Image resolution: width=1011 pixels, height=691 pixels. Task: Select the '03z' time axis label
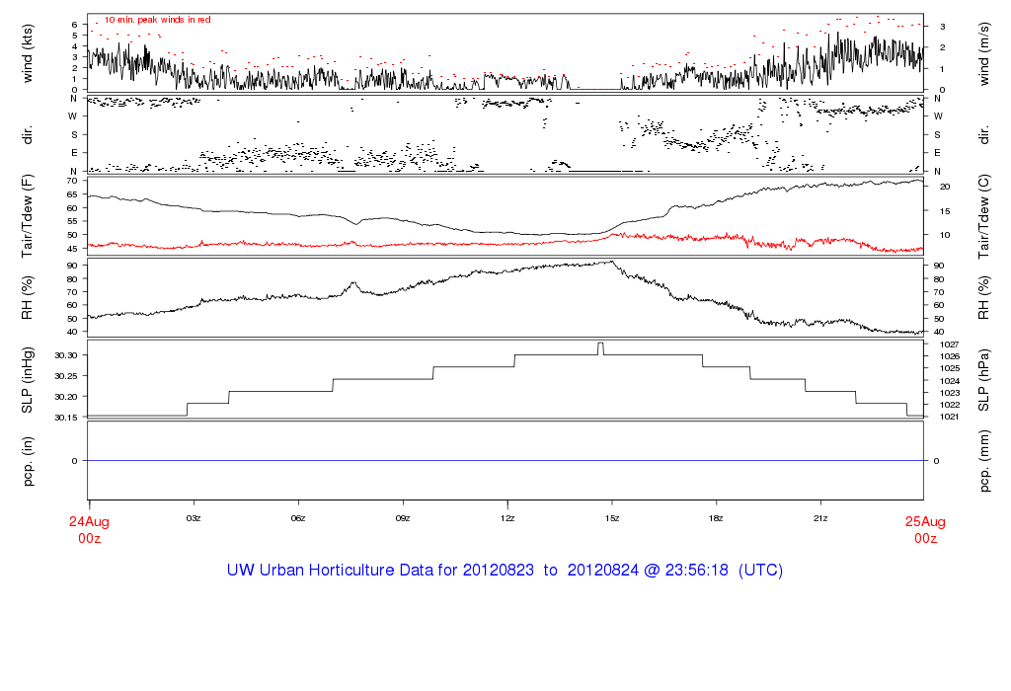pyautogui.click(x=194, y=518)
